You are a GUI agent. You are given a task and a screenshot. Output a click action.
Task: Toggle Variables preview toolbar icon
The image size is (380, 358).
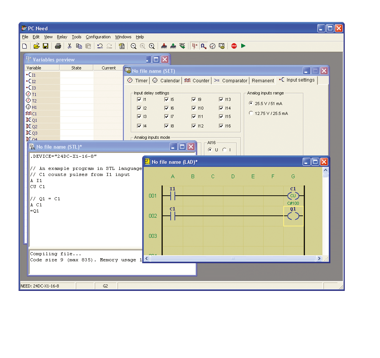[x=195, y=46]
